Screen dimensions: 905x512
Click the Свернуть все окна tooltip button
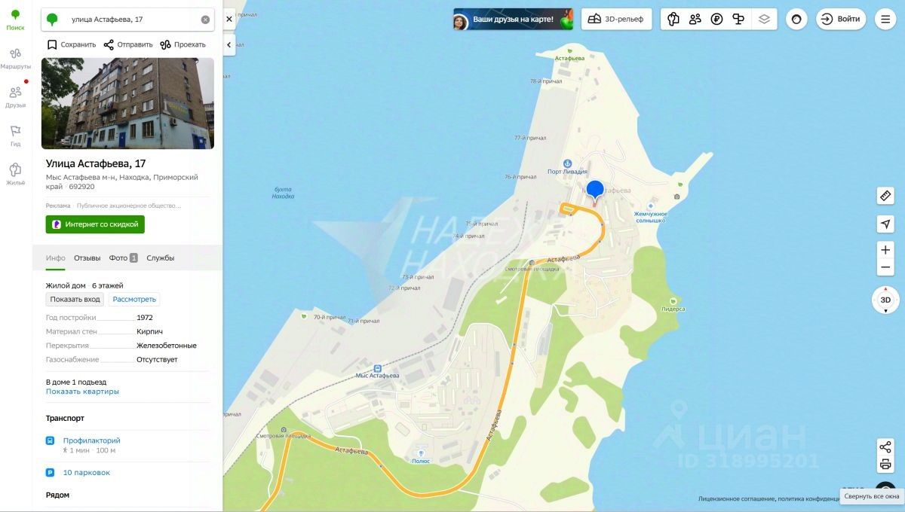(872, 496)
